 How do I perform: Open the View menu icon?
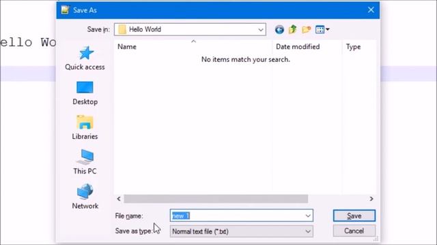[x=322, y=29]
